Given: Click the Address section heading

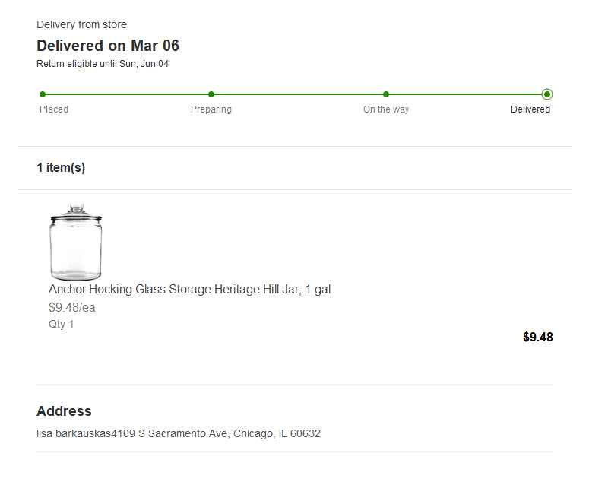Looking at the screenshot, I should 64,411.
